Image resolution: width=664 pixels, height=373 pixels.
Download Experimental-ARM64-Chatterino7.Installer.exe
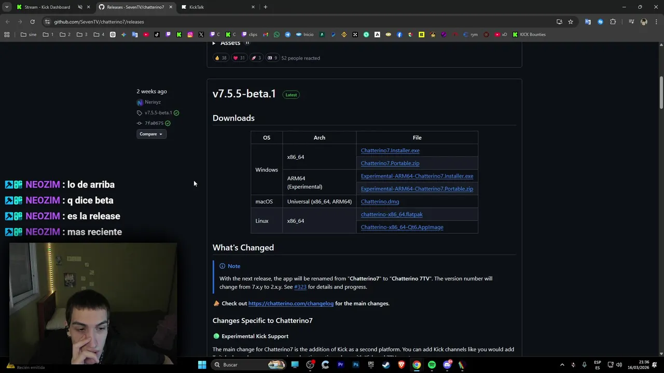pos(417,176)
